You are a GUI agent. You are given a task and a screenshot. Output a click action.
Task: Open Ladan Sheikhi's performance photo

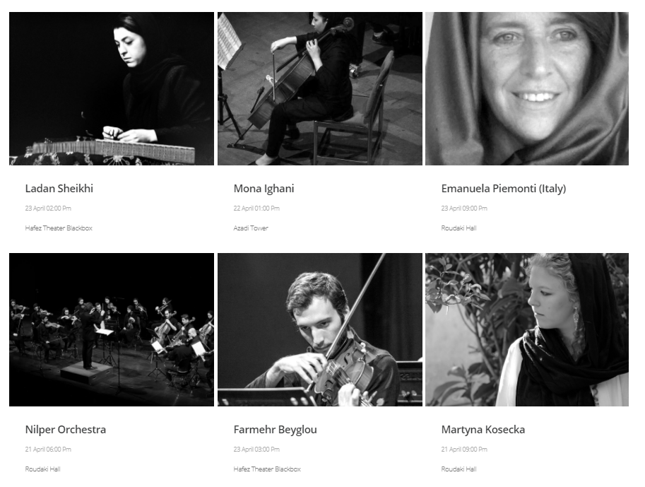(x=112, y=88)
